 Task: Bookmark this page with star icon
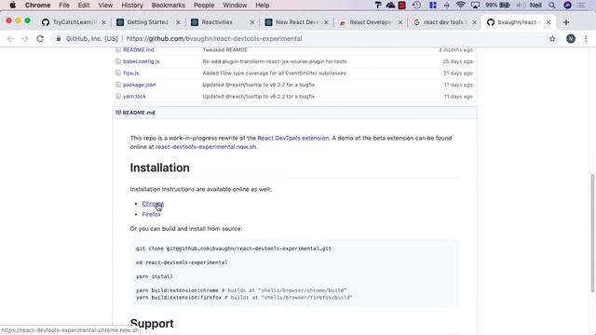click(x=552, y=39)
